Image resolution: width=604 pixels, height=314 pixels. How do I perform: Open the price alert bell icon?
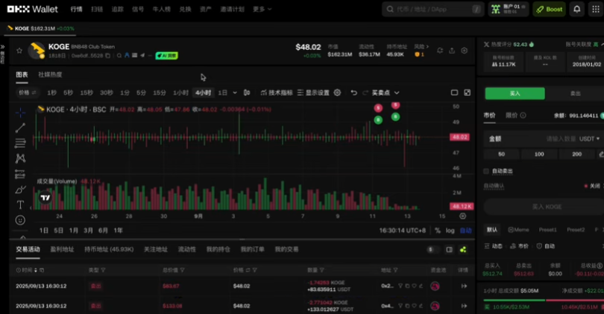pos(439,51)
